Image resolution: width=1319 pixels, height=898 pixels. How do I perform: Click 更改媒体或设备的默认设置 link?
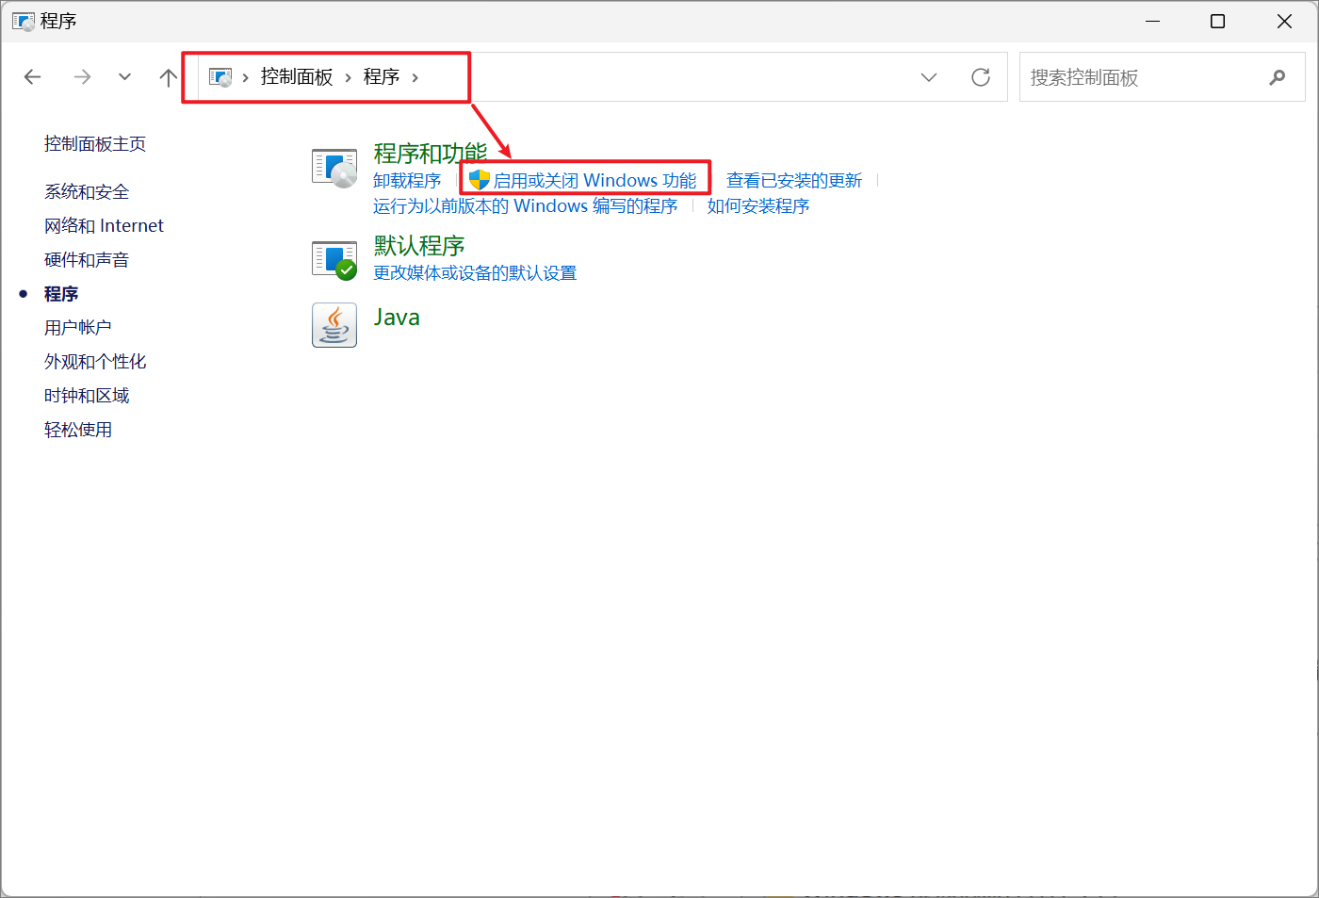click(x=475, y=273)
